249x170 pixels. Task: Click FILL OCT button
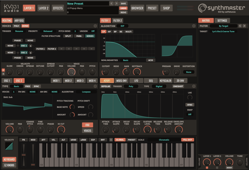(188, 140)
